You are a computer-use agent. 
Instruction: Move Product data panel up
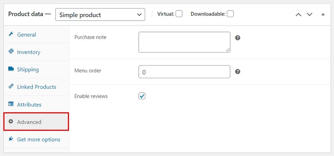299,14
